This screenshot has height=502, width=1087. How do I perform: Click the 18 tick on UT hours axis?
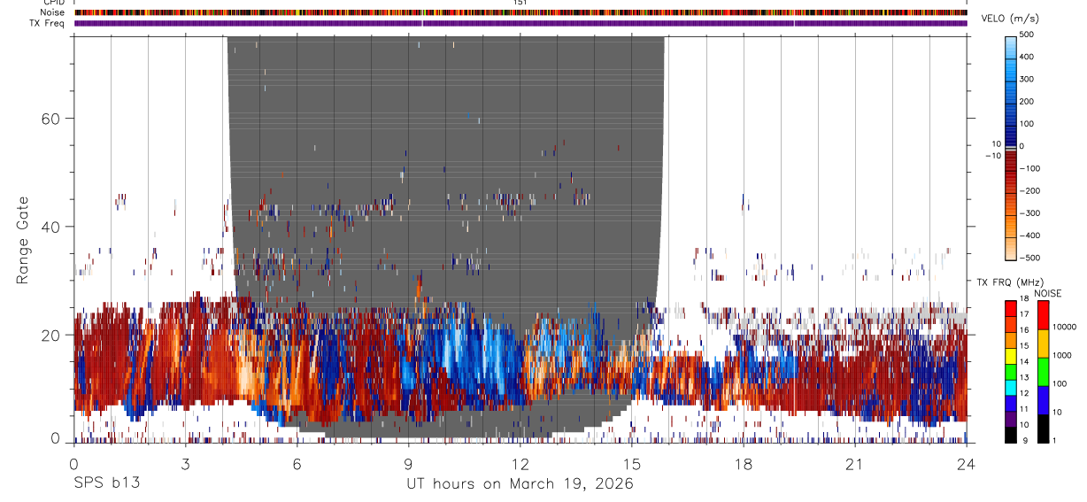click(x=743, y=463)
